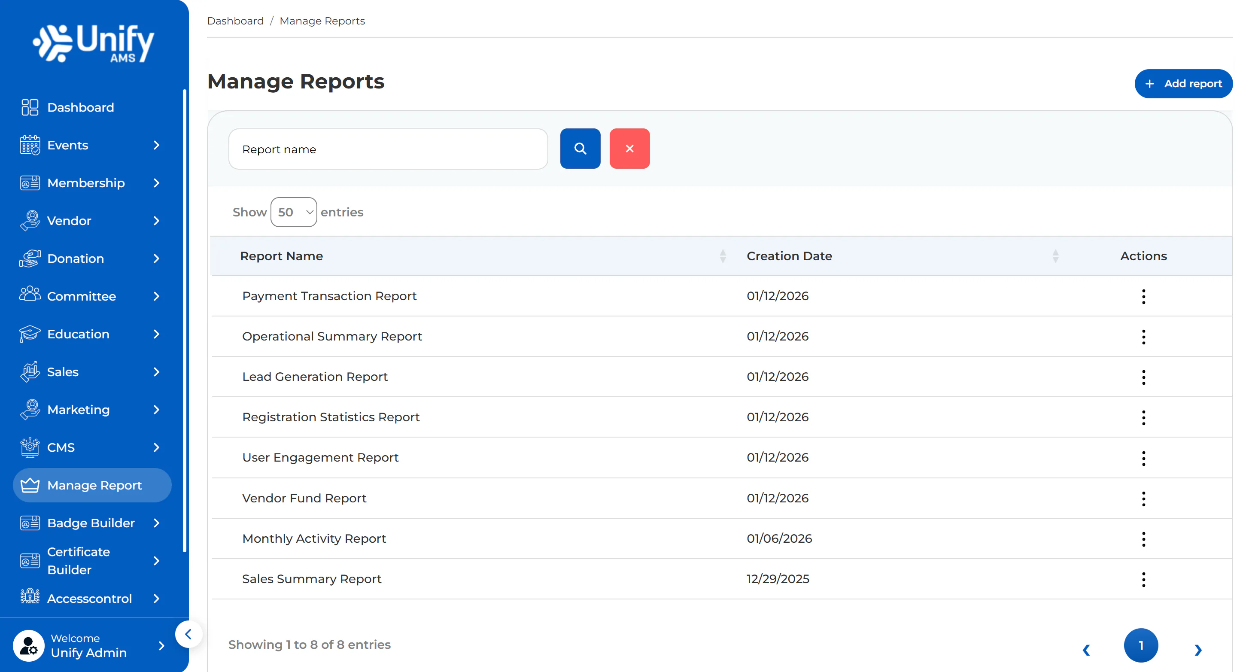Click the Donation hand-money icon

tap(30, 258)
